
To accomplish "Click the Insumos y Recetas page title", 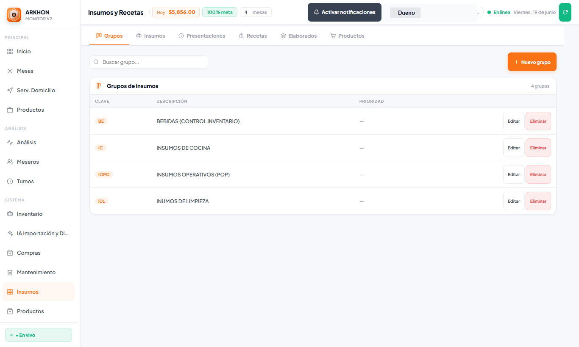I will coord(116,12).
